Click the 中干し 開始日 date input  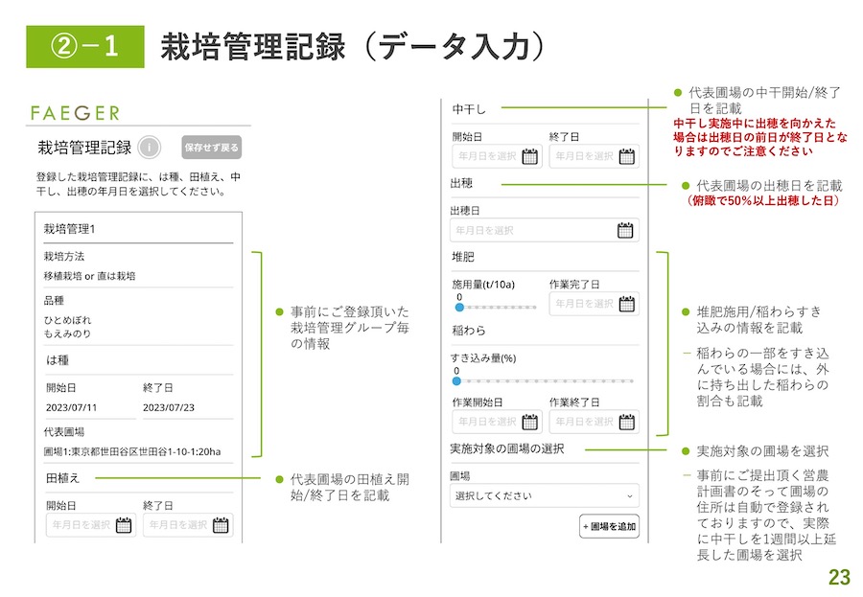[486, 156]
